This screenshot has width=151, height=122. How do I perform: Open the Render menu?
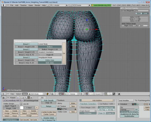(x=37, y=5)
